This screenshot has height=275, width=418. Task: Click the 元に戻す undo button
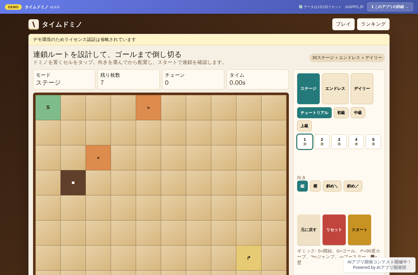309,230
